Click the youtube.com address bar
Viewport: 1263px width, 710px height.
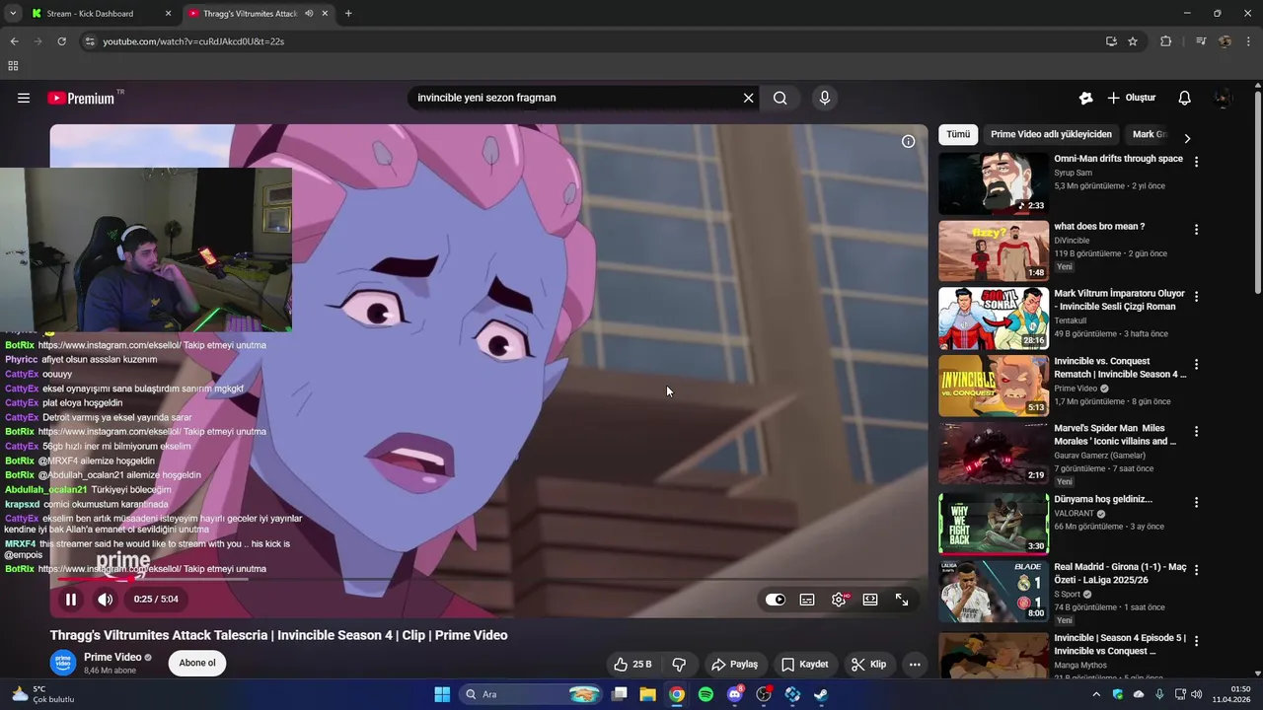click(x=592, y=41)
